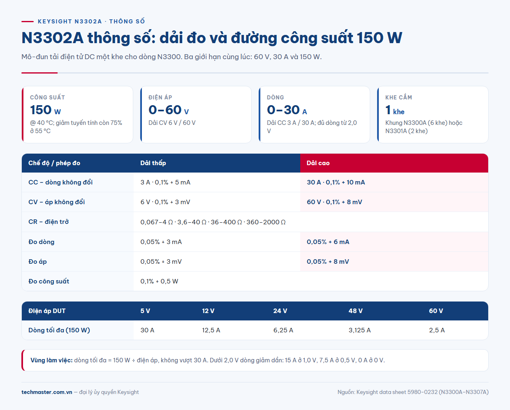Viewport: 510px width, 410px height.
Task: Click the 'DÒNG' 0–30 A card
Action: click(x=314, y=115)
